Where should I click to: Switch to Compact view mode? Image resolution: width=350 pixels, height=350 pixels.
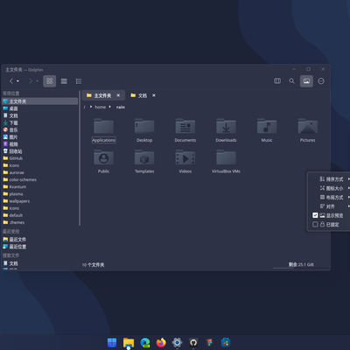click(64, 81)
